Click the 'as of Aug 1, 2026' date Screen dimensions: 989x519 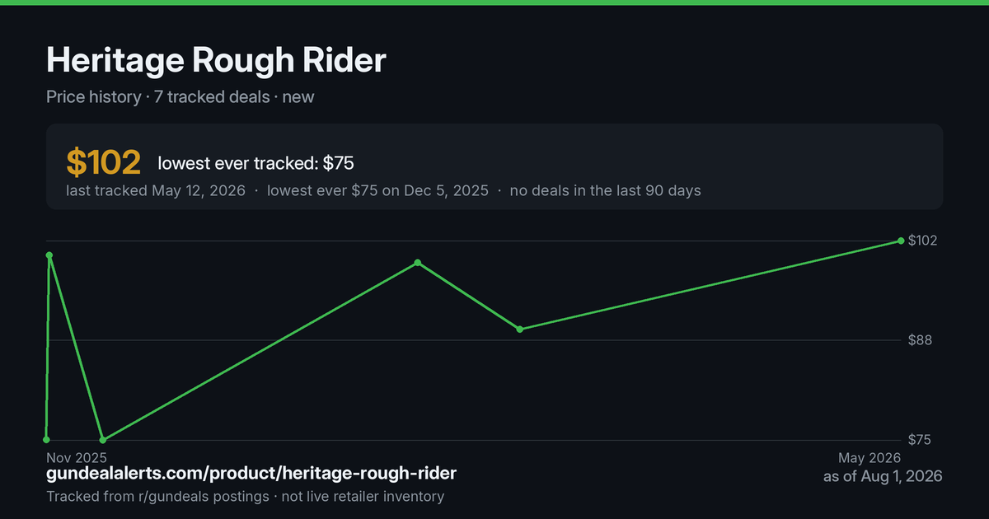coord(883,476)
